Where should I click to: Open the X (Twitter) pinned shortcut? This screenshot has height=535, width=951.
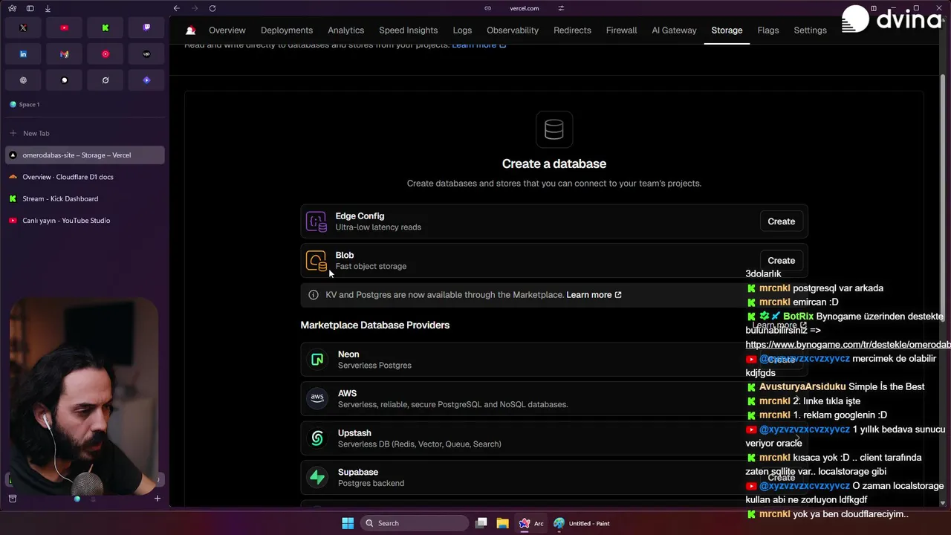(23, 27)
